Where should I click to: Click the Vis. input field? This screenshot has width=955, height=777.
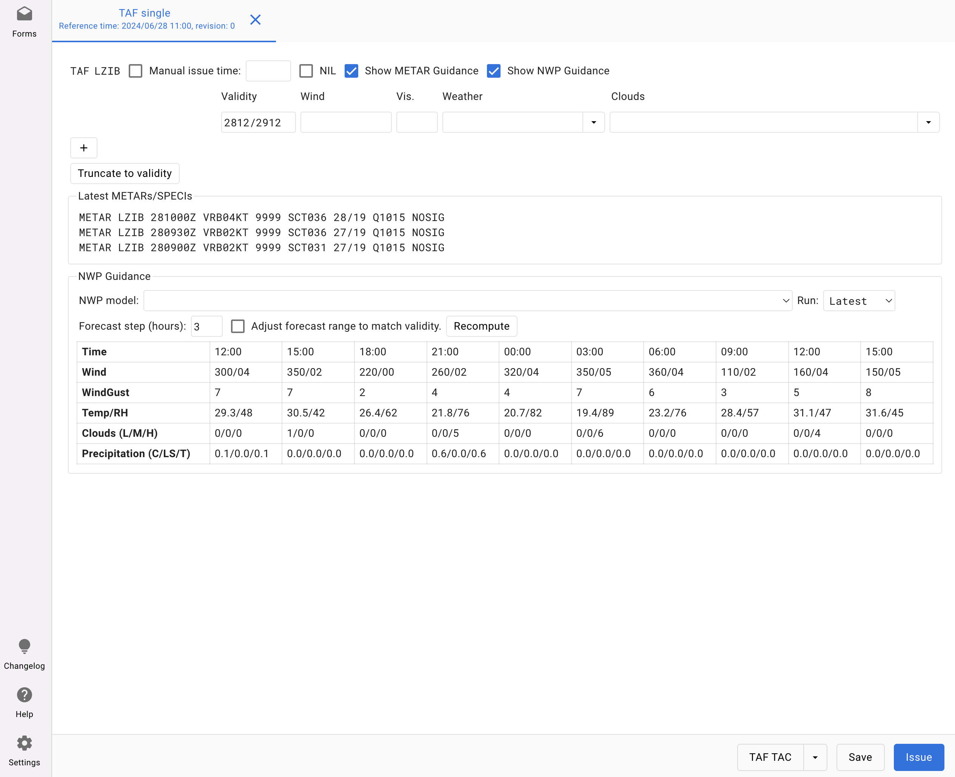[x=417, y=122]
